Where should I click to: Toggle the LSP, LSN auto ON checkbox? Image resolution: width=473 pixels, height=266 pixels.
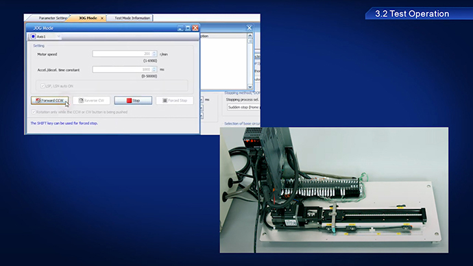coord(43,86)
